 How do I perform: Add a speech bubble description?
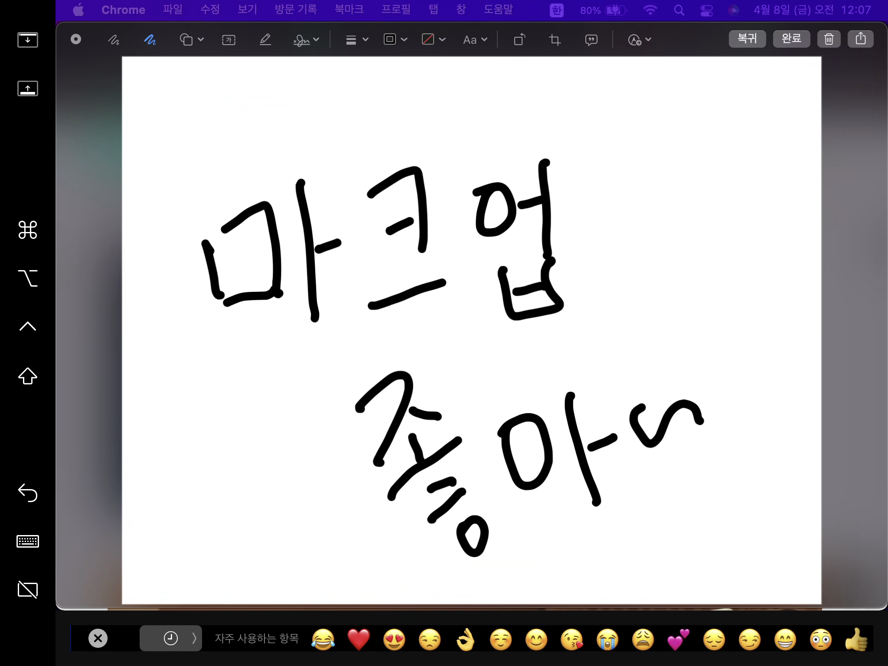tap(591, 40)
